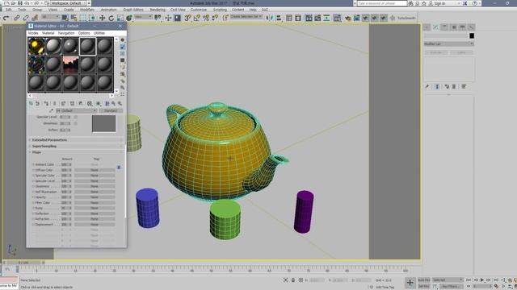Click the Bind to Space Warp icon
517x290 pixels.
pos(35,18)
